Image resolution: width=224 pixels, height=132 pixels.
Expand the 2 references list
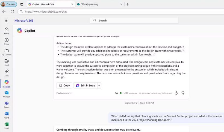point(64,93)
